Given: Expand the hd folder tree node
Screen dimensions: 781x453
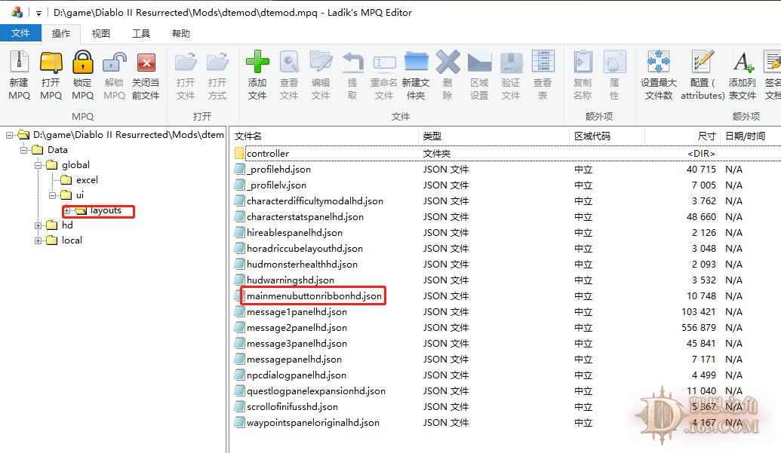Looking at the screenshot, I should (x=38, y=225).
